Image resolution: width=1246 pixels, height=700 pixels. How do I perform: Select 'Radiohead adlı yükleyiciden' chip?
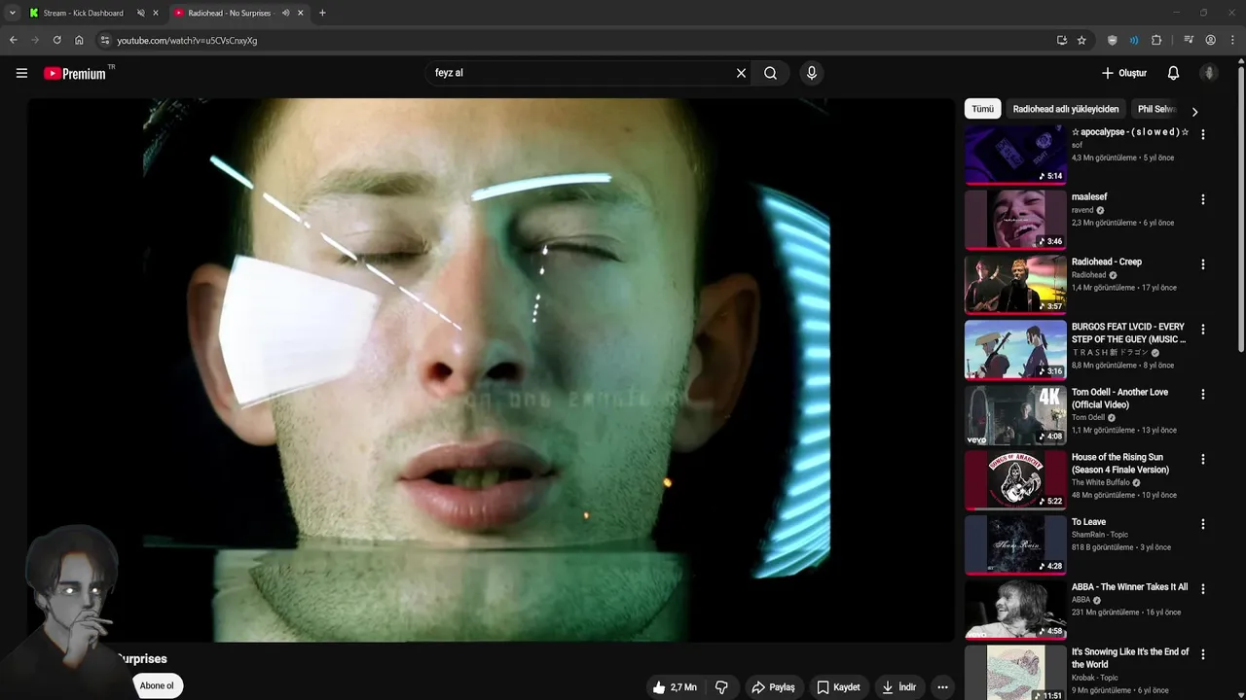1066,109
